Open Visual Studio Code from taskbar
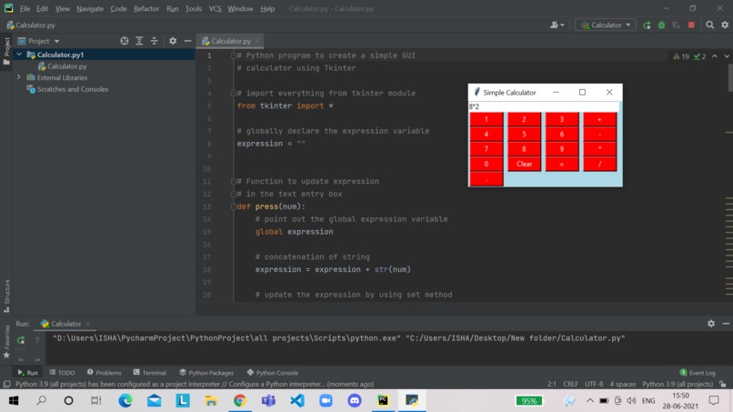733x412 pixels. point(297,401)
